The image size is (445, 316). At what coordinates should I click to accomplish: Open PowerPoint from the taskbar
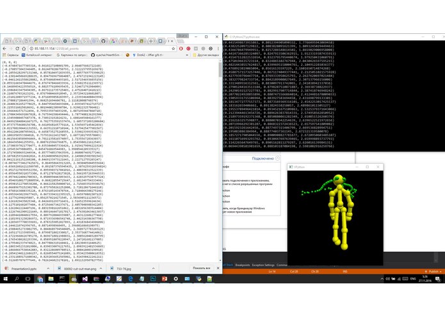165,279
